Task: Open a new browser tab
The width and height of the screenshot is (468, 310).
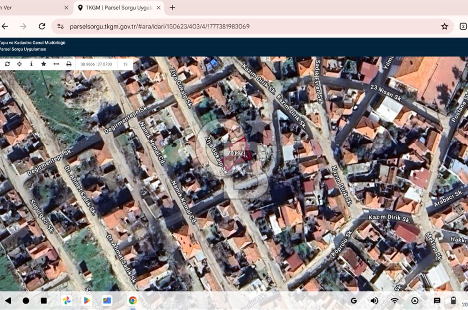Action: click(x=172, y=7)
